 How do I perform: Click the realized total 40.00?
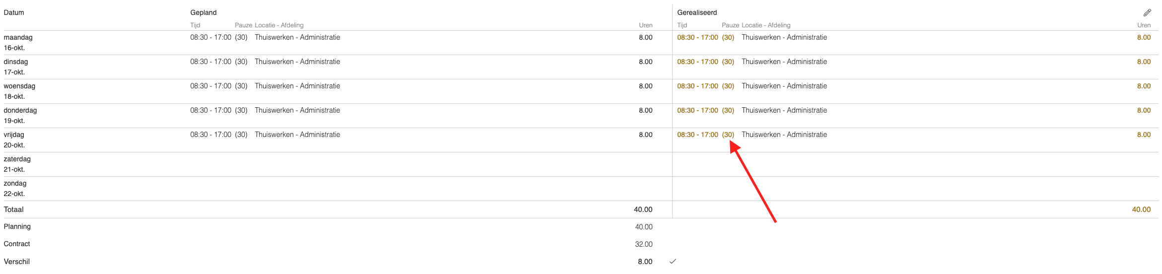(1141, 209)
